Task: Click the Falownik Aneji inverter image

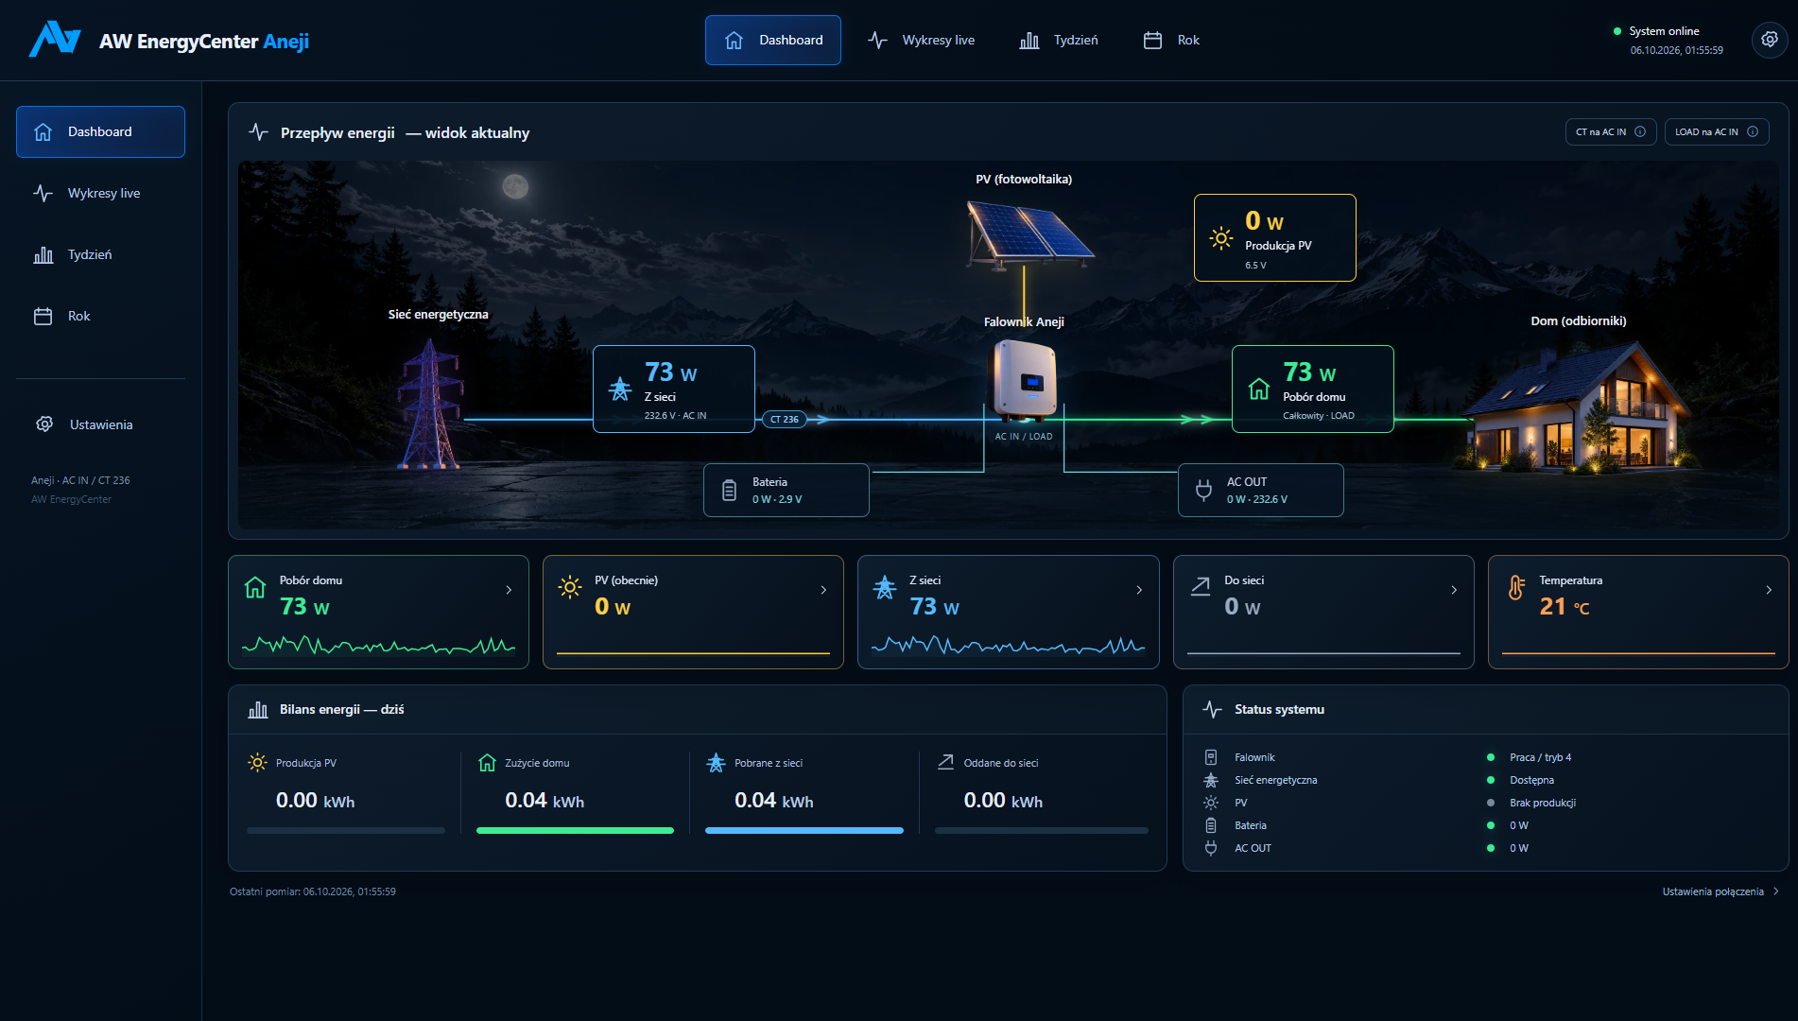Action: pos(1023,380)
